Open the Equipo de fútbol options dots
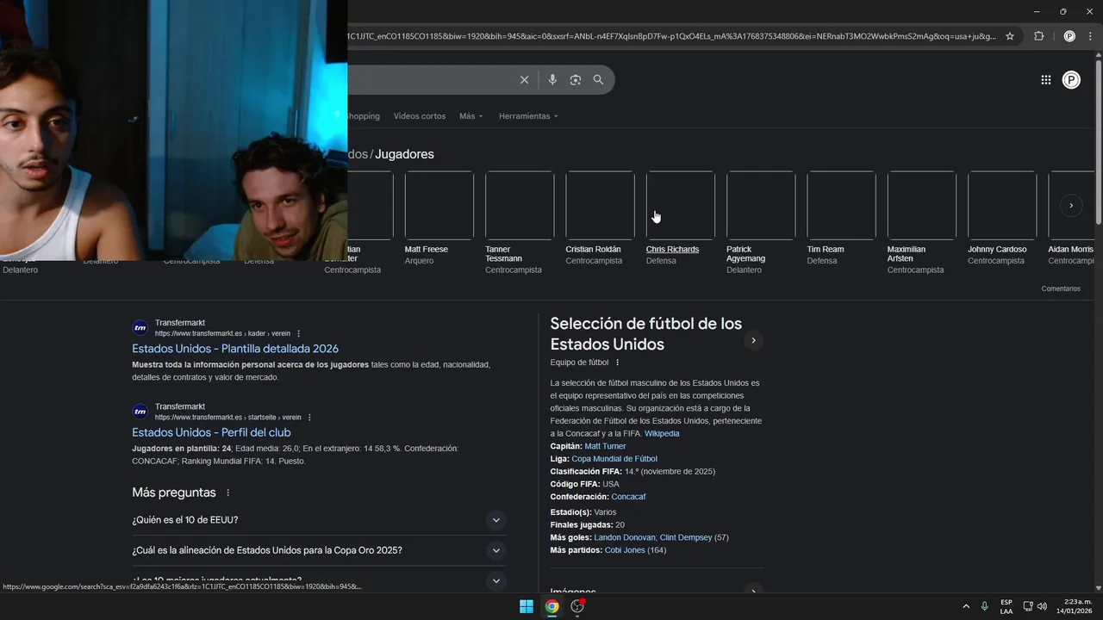 pos(618,363)
